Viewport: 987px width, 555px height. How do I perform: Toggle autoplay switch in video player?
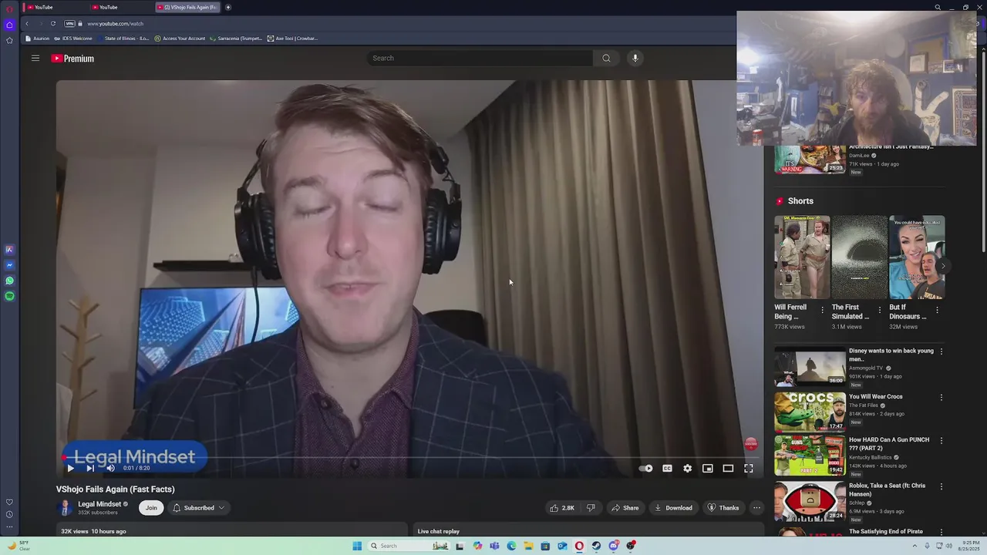646,468
